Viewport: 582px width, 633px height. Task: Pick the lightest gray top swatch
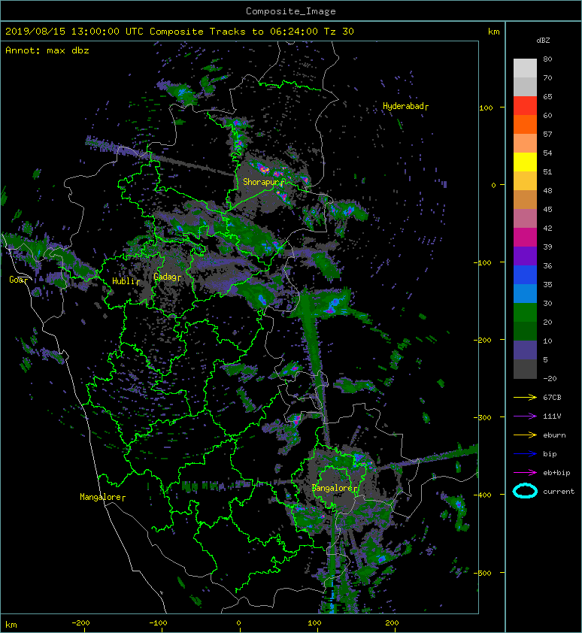pos(525,68)
